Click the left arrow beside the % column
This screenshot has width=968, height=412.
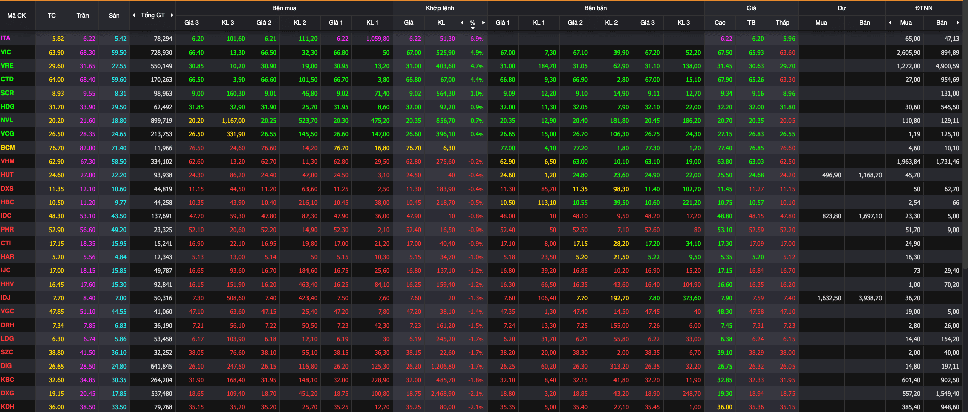[462, 23]
